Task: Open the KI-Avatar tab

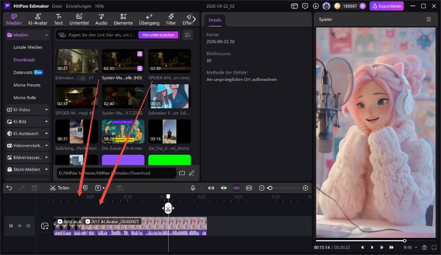Action: 37,19
